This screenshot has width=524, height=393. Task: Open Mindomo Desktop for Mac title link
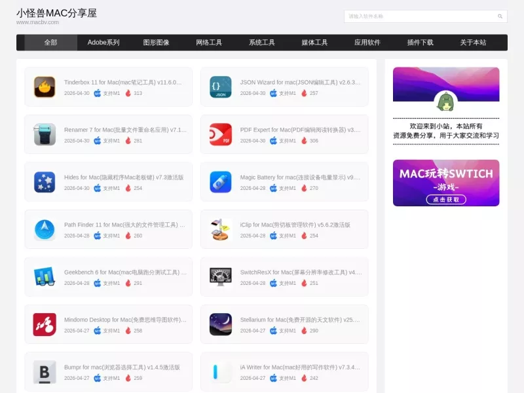click(x=125, y=320)
